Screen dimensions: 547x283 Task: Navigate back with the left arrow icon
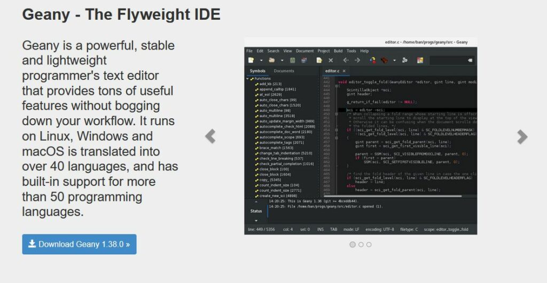346,60
